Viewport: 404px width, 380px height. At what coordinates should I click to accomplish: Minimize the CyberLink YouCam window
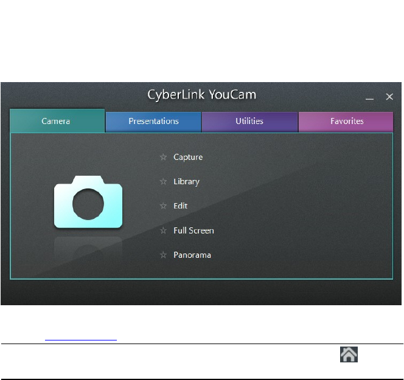369,98
